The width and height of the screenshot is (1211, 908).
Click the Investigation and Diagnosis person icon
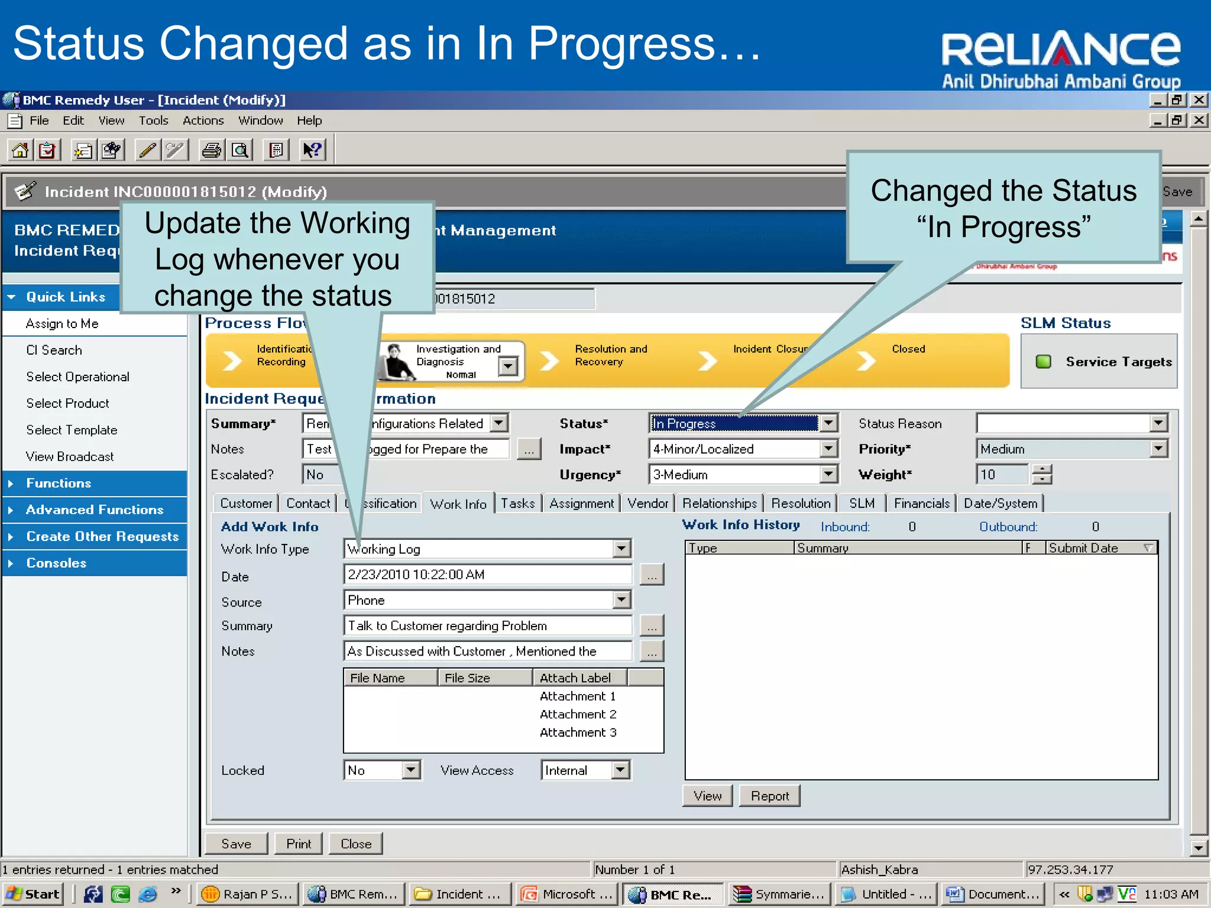click(x=397, y=361)
